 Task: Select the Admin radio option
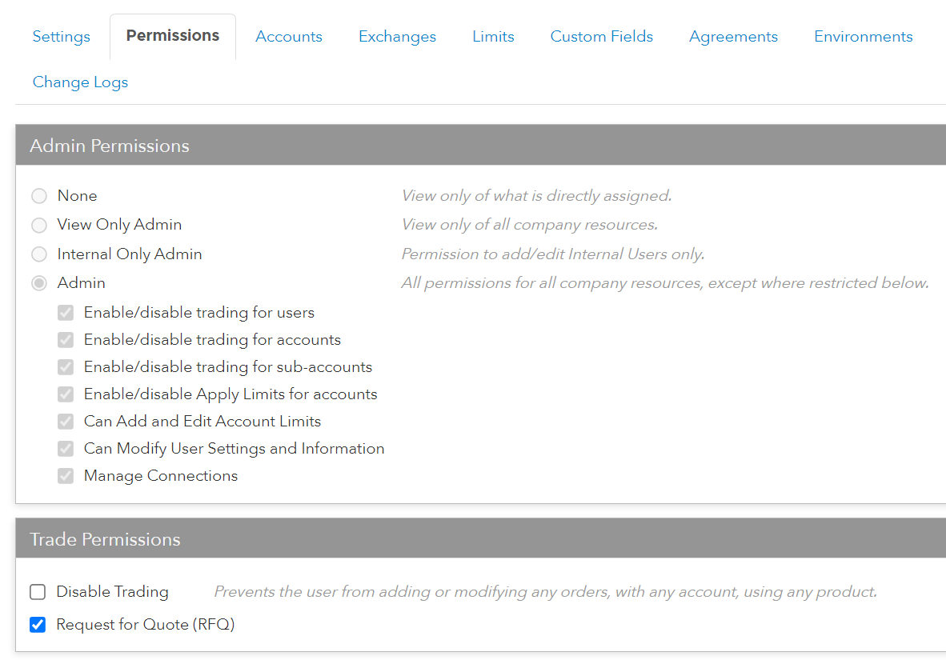click(39, 283)
